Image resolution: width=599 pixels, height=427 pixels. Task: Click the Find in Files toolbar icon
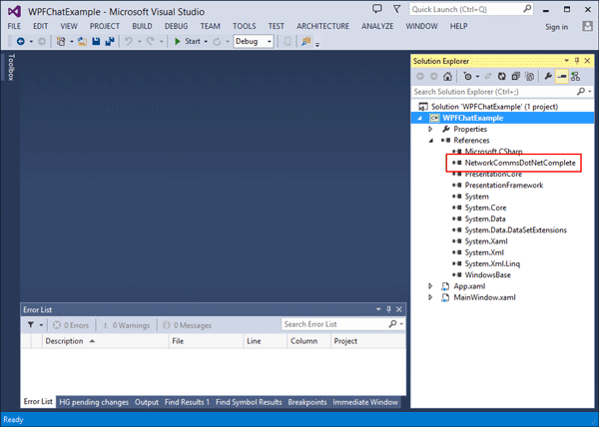point(306,41)
